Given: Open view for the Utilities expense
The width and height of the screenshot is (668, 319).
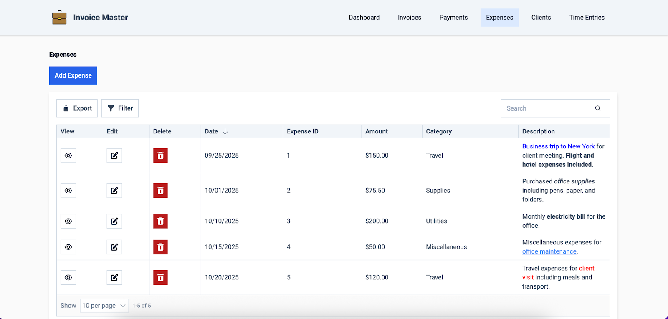Looking at the screenshot, I should click(x=68, y=221).
